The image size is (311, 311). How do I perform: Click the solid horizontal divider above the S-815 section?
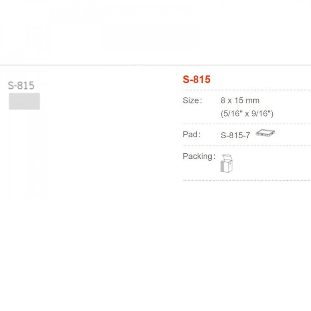(x=155, y=65)
